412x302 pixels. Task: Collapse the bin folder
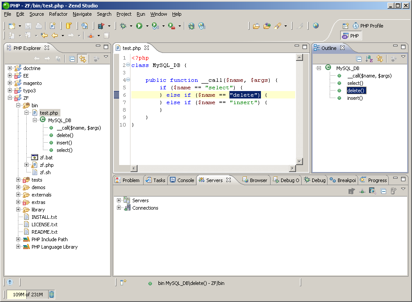click(18, 105)
